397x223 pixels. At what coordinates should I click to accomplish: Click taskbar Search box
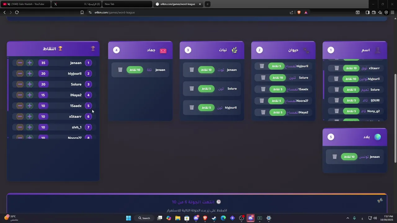coord(144,218)
